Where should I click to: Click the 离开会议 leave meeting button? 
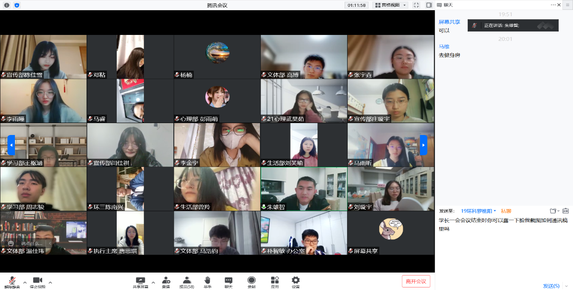click(x=416, y=281)
